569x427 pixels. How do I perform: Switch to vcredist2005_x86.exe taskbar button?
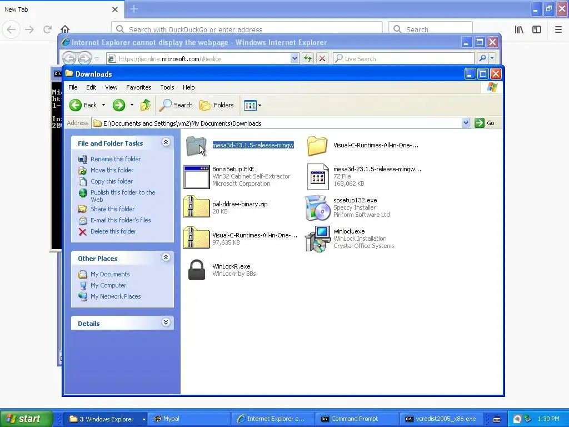pyautogui.click(x=441, y=419)
